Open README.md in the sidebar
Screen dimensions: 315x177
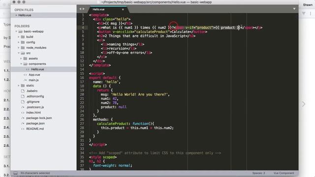click(x=35, y=129)
